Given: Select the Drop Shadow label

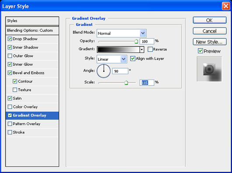Looking at the screenshot, I should coord(25,39).
